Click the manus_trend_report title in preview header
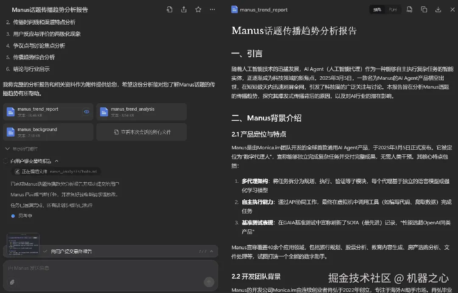 pyautogui.click(x=264, y=10)
